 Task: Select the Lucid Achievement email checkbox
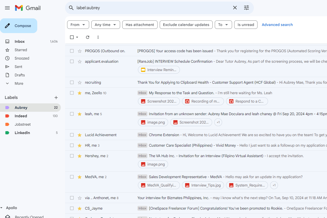point(72,135)
